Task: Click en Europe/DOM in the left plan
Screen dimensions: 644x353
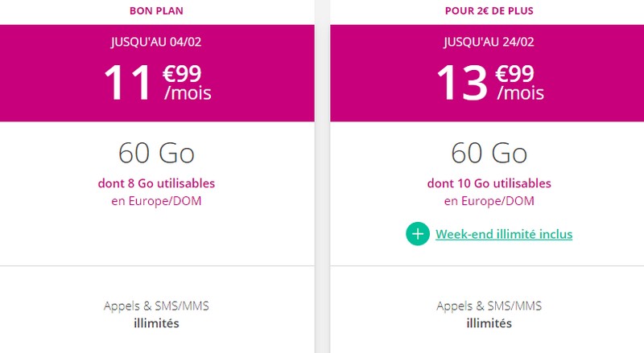Action: click(156, 201)
